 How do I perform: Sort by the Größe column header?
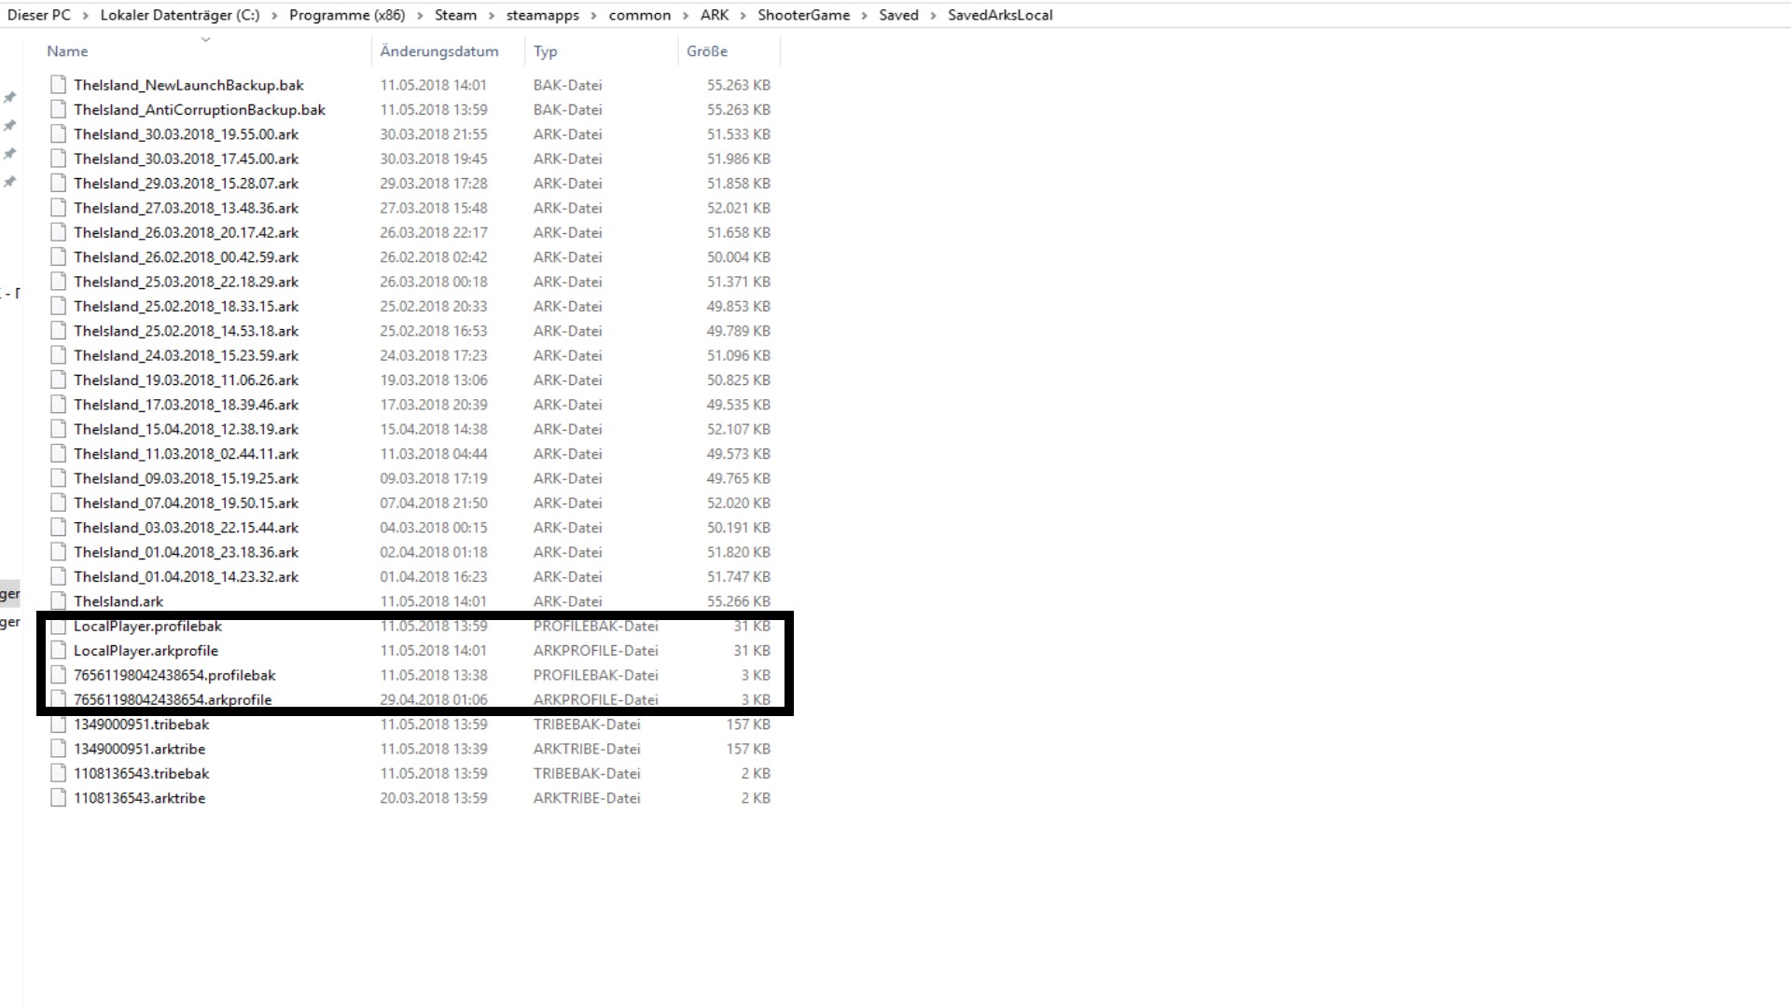click(707, 51)
